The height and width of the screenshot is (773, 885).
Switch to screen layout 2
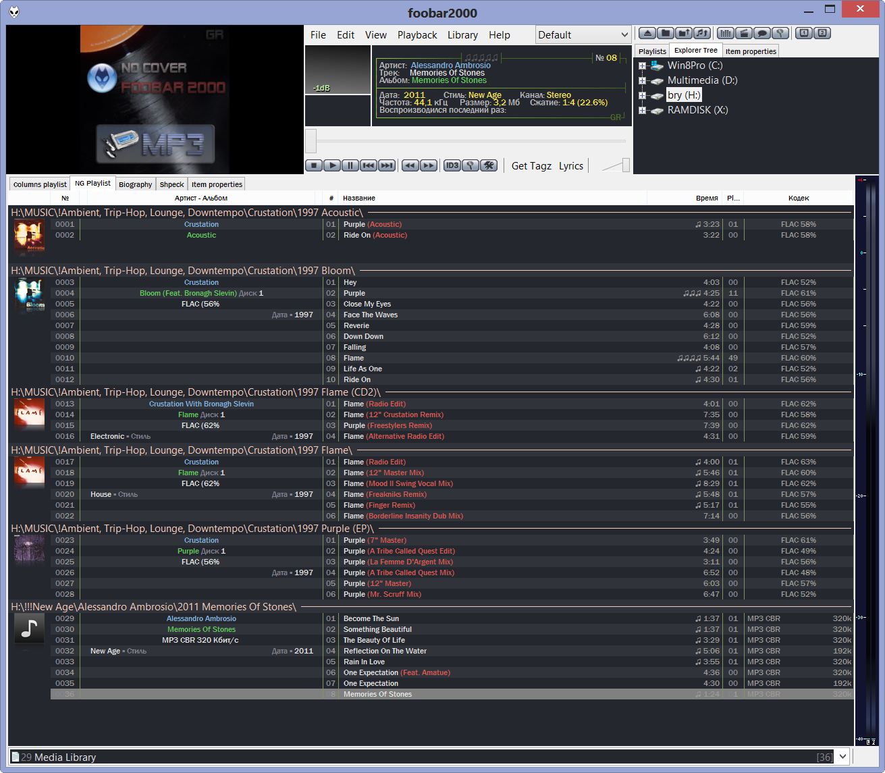(822, 33)
